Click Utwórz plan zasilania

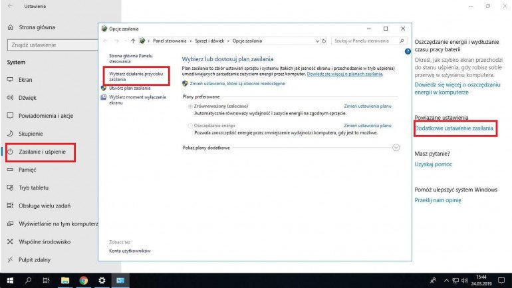pos(130,88)
